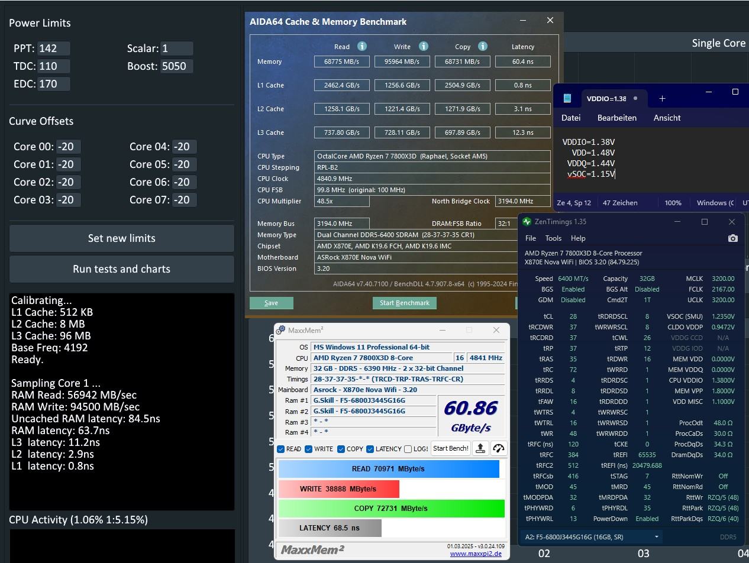Click the Core 04 curve offset field

(184, 147)
